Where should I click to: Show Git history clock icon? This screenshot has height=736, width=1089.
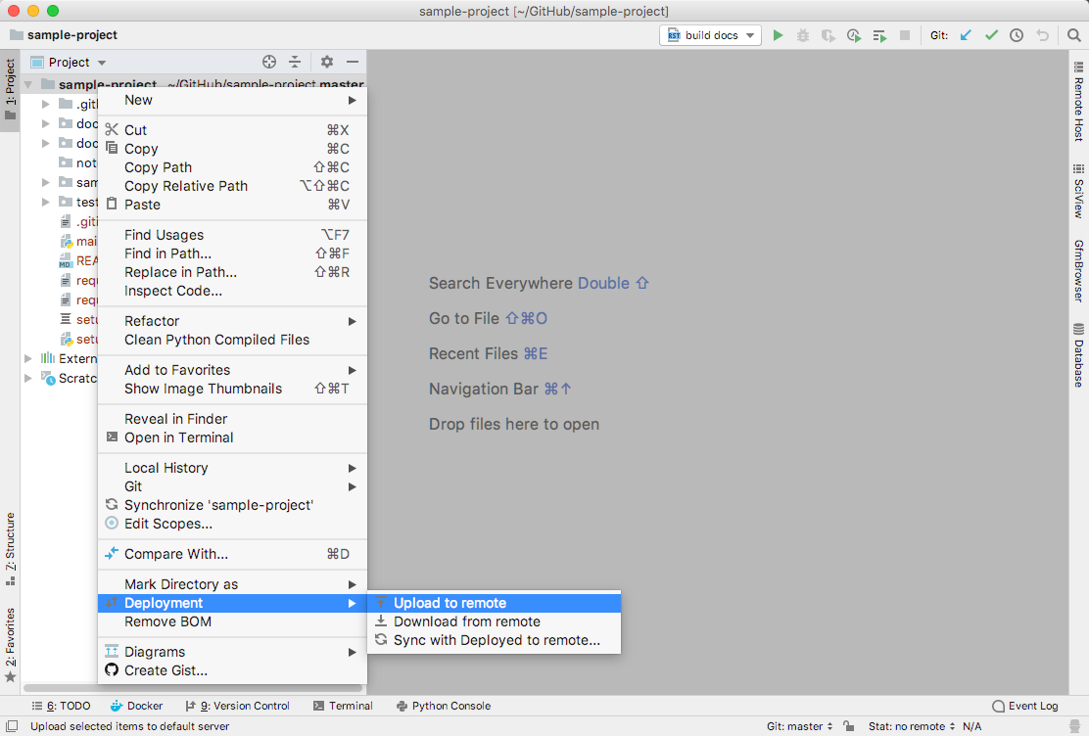coord(1017,35)
